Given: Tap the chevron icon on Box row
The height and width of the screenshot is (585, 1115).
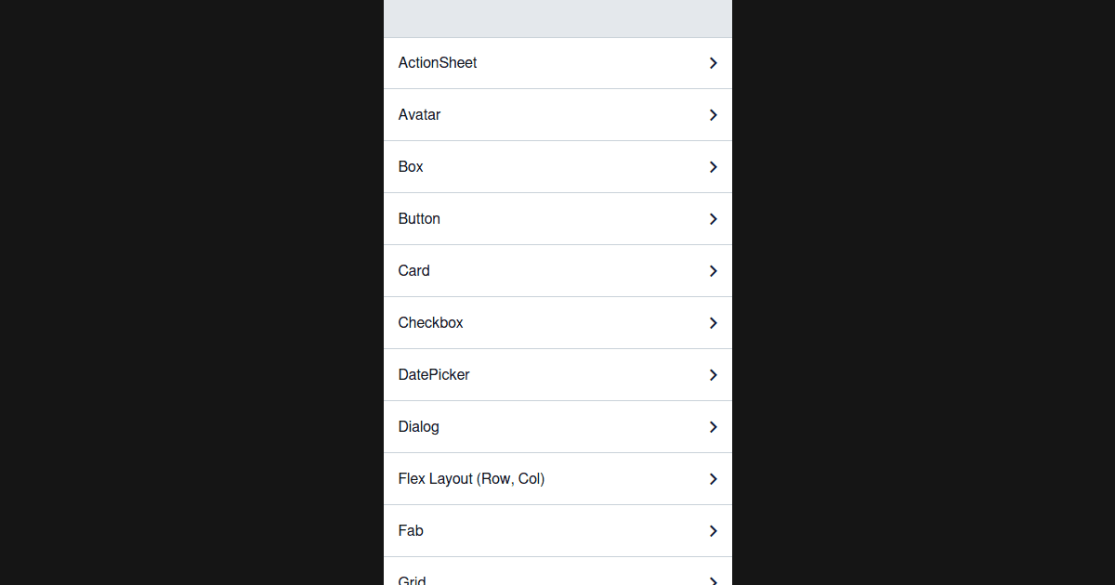Looking at the screenshot, I should (713, 167).
